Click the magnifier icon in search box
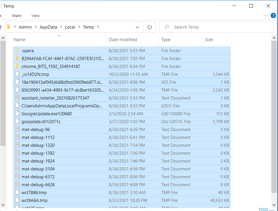278x211 pixels. tap(167, 27)
